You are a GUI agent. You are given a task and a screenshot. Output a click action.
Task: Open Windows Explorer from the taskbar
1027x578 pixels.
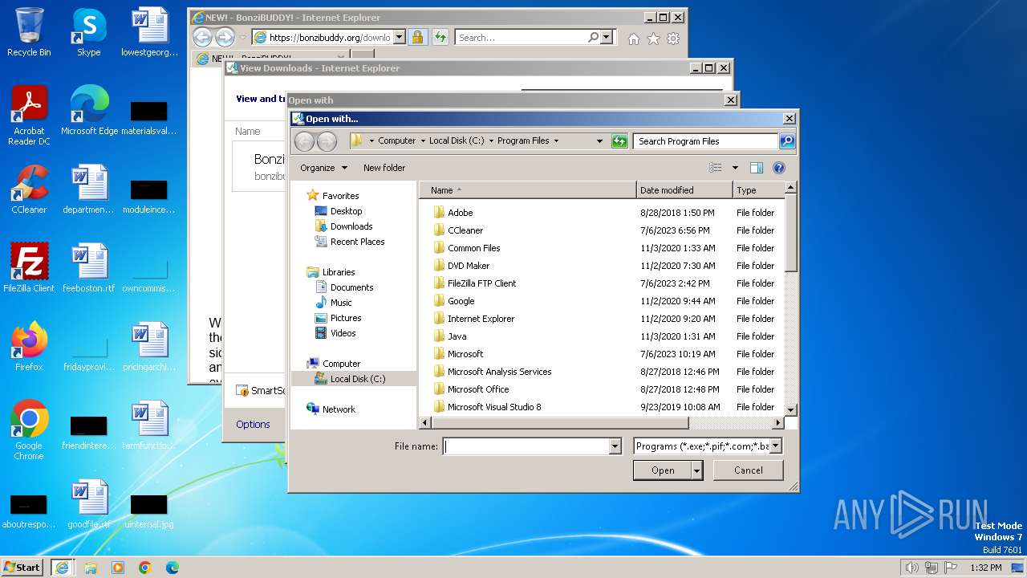[91, 568]
